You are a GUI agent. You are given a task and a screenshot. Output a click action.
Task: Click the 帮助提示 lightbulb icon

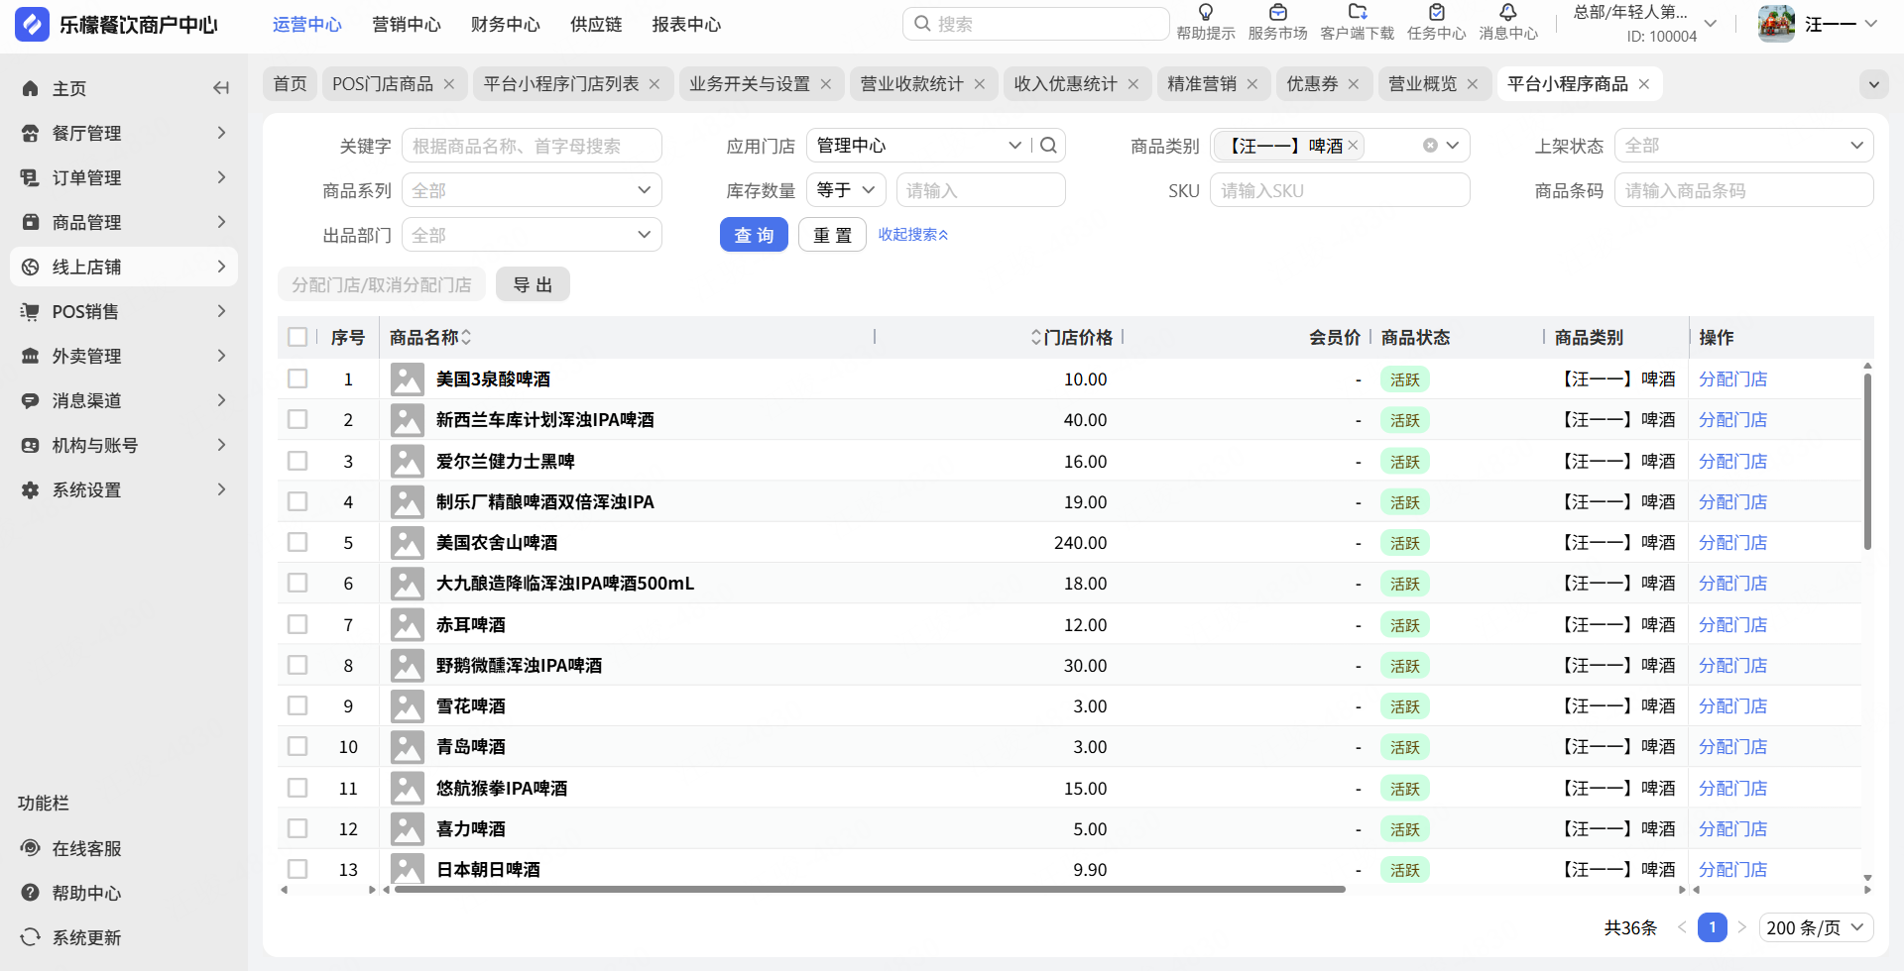click(x=1205, y=13)
